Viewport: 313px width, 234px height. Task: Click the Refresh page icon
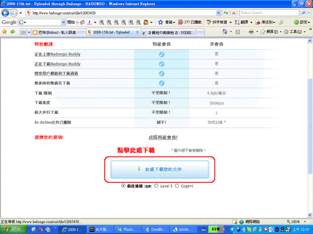pos(226,13)
